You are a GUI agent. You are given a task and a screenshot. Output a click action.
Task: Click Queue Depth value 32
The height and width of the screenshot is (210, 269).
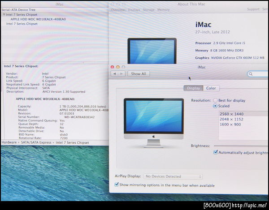coord(61,124)
